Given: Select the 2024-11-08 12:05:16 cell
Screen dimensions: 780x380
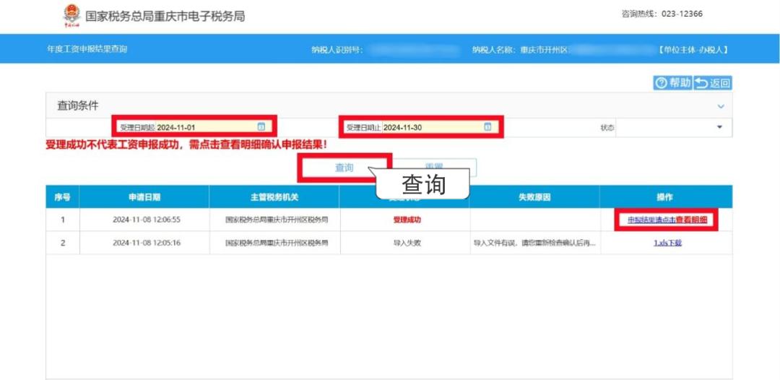Looking at the screenshot, I should click(x=144, y=243).
